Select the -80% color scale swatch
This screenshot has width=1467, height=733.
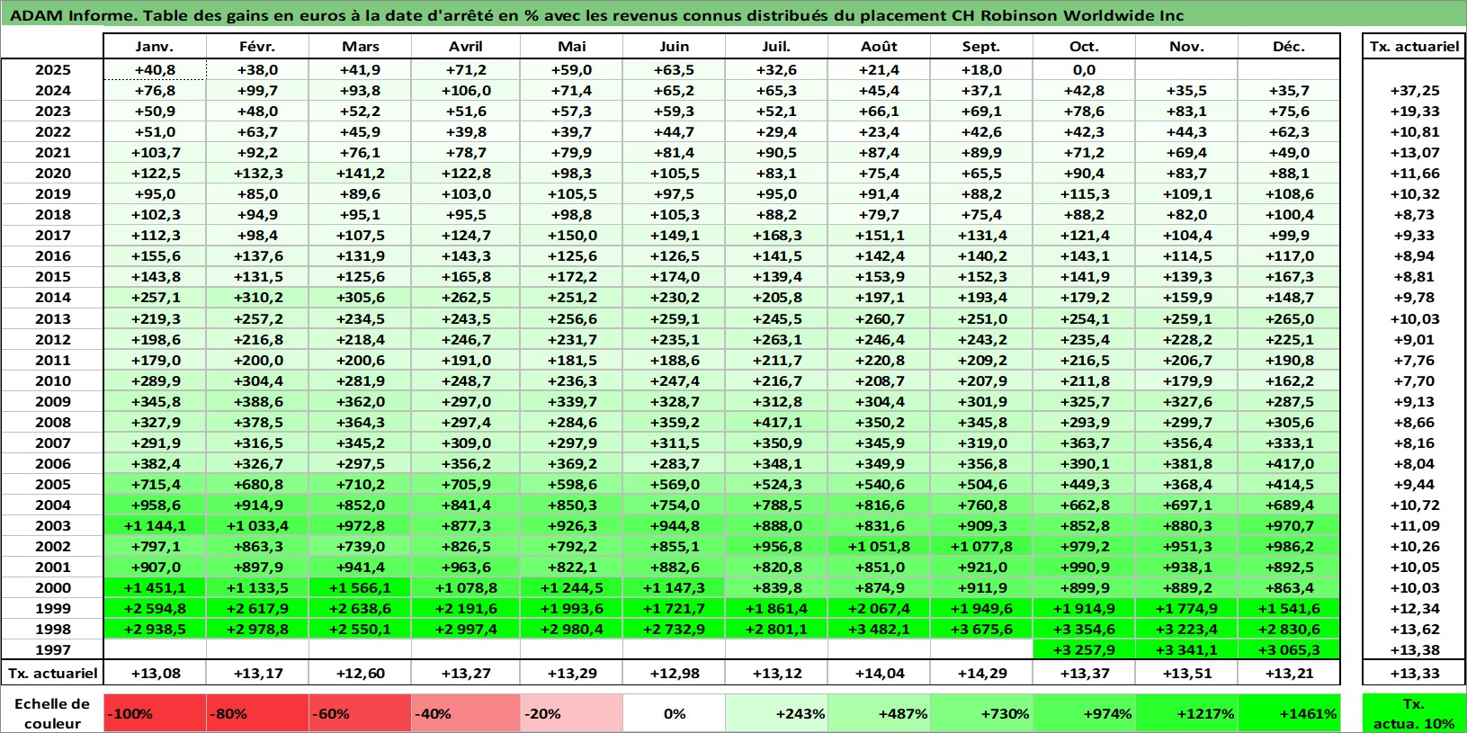257,713
